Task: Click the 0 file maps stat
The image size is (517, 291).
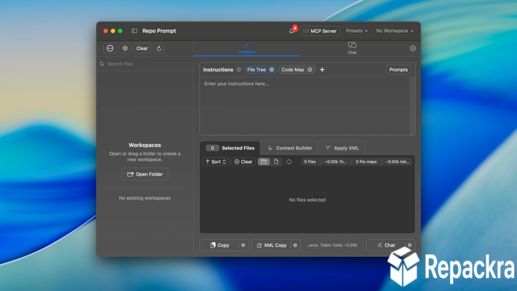Action: (x=366, y=162)
